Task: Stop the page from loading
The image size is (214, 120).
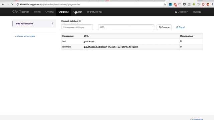Action: (x=12, y=4)
